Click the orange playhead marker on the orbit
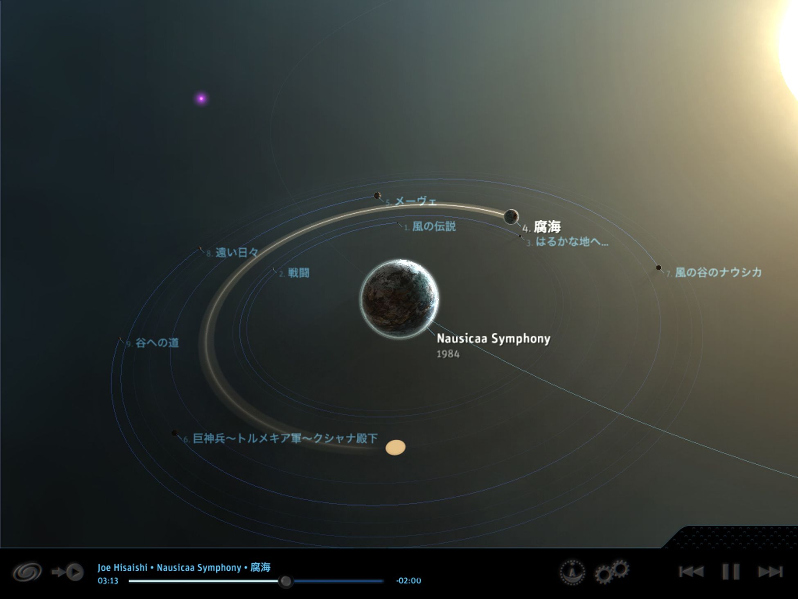798x599 pixels. click(x=395, y=448)
